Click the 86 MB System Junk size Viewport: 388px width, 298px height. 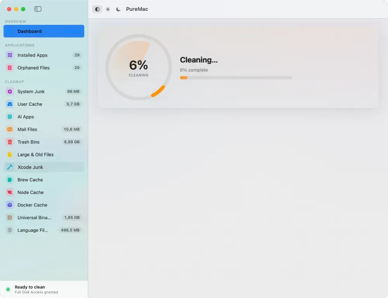(73, 92)
